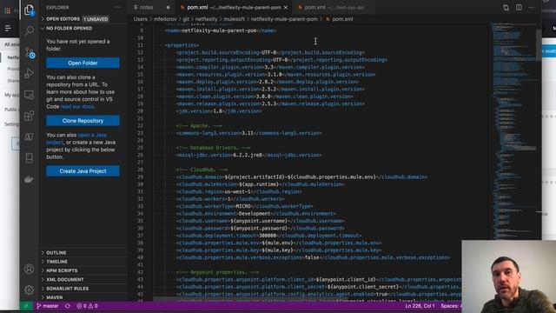This screenshot has width=556, height=313.
Task: Click the minimap code overview
Action: pyautogui.click(x=513, y=131)
